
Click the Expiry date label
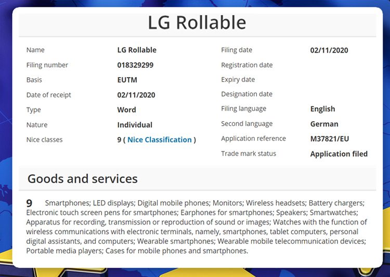coord(238,79)
